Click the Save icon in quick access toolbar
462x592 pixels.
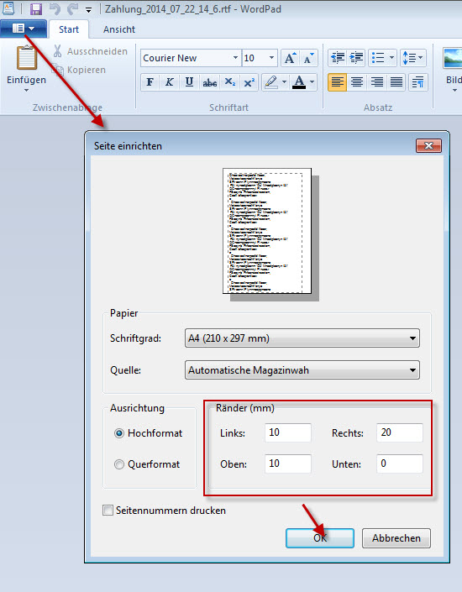coord(36,8)
